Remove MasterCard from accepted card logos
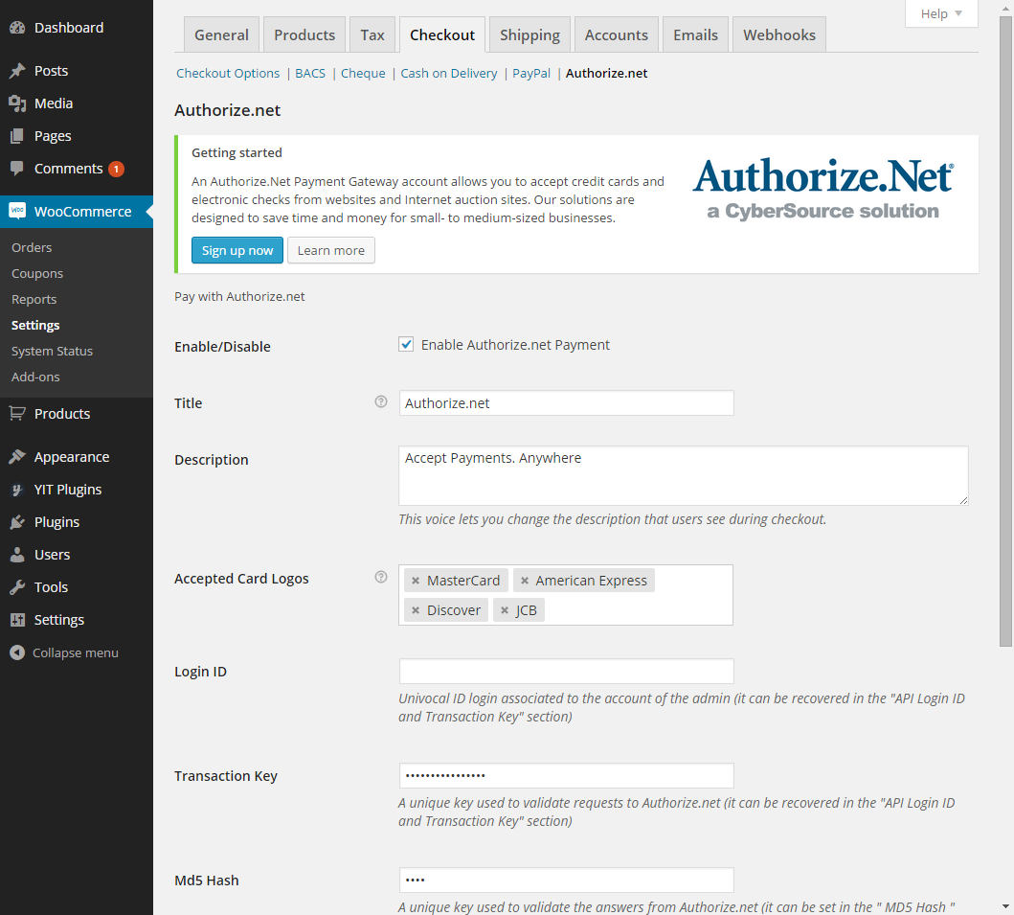 click(x=416, y=581)
